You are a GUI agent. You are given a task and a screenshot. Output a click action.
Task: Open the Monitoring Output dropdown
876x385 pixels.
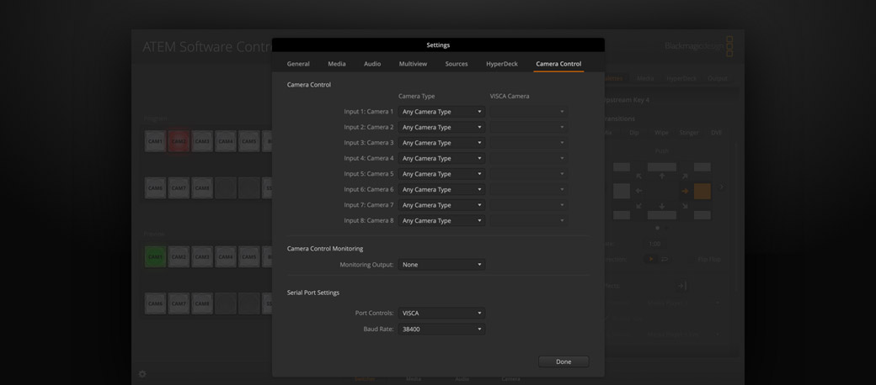pos(441,265)
